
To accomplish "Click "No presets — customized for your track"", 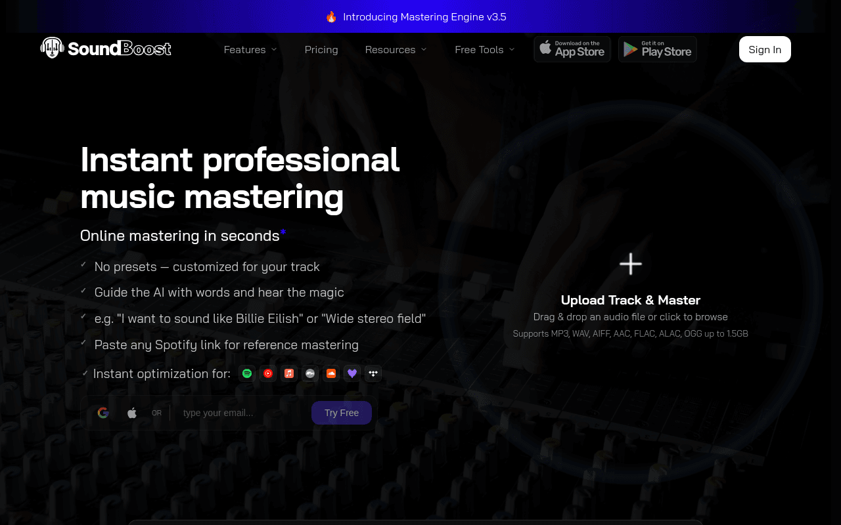I will click(207, 266).
